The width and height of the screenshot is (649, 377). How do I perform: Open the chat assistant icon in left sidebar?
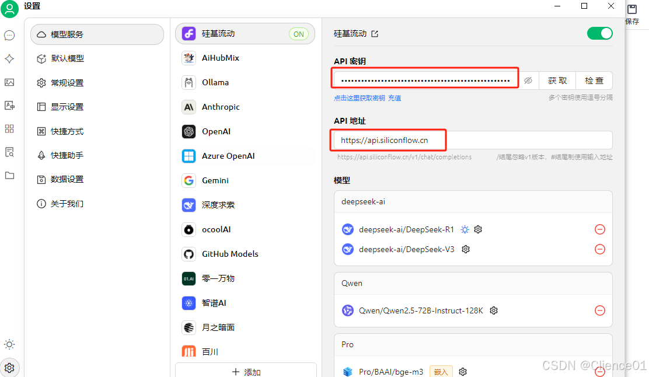[x=9, y=36]
